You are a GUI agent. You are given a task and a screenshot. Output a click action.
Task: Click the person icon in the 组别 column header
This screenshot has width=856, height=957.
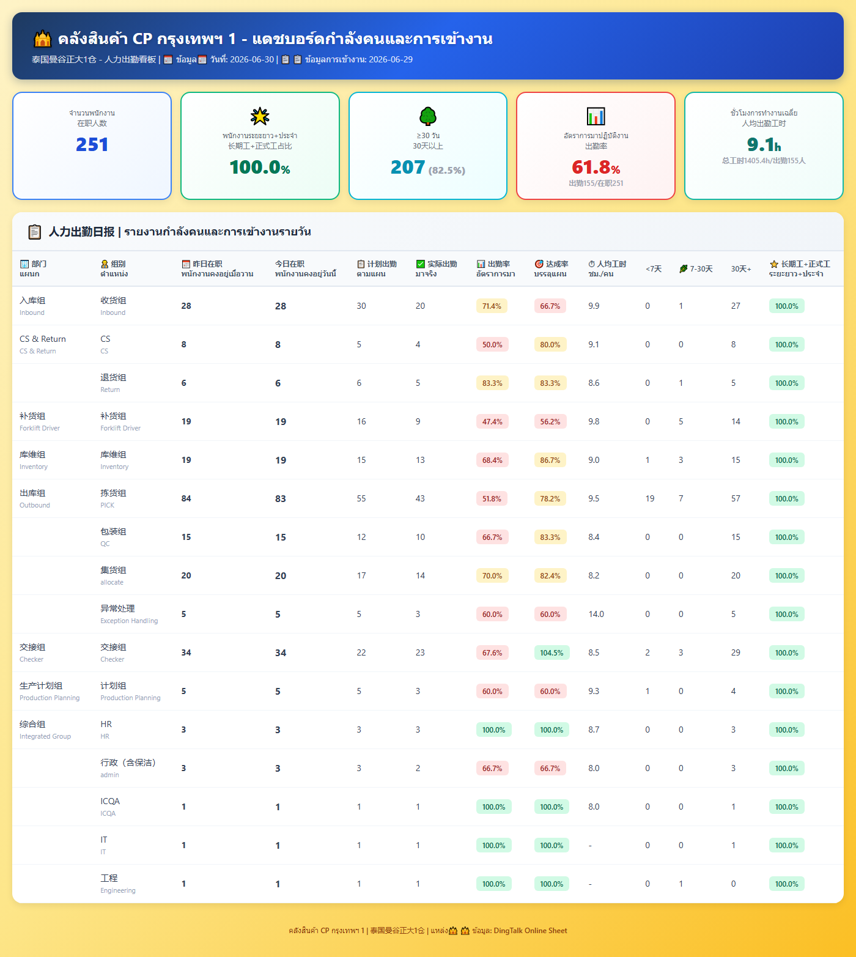pyautogui.click(x=105, y=264)
